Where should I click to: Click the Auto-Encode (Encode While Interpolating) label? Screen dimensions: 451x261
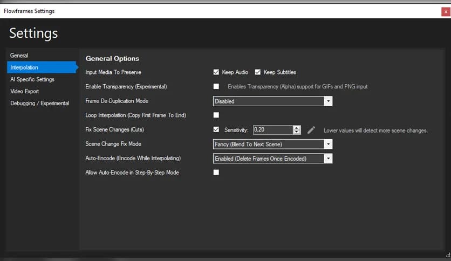[133, 158]
